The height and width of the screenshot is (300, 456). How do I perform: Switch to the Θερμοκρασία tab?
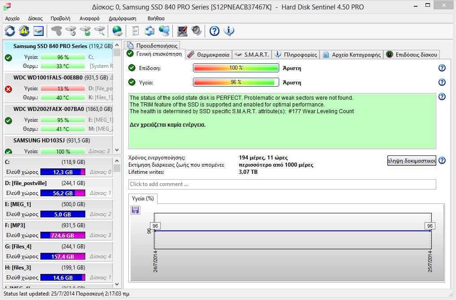click(209, 55)
